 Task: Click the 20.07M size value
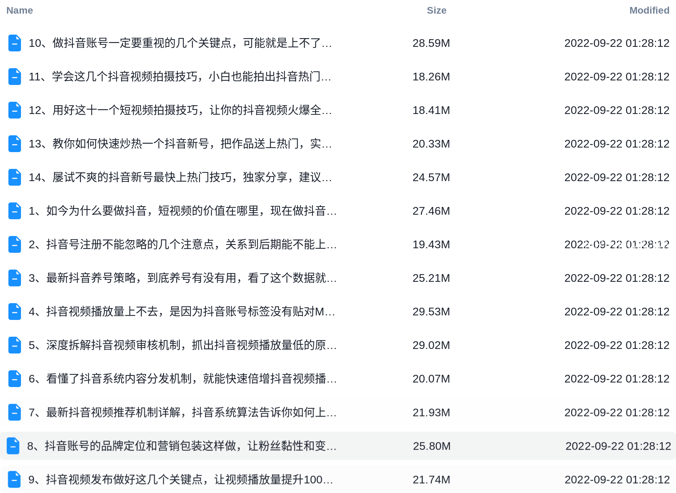tap(431, 379)
